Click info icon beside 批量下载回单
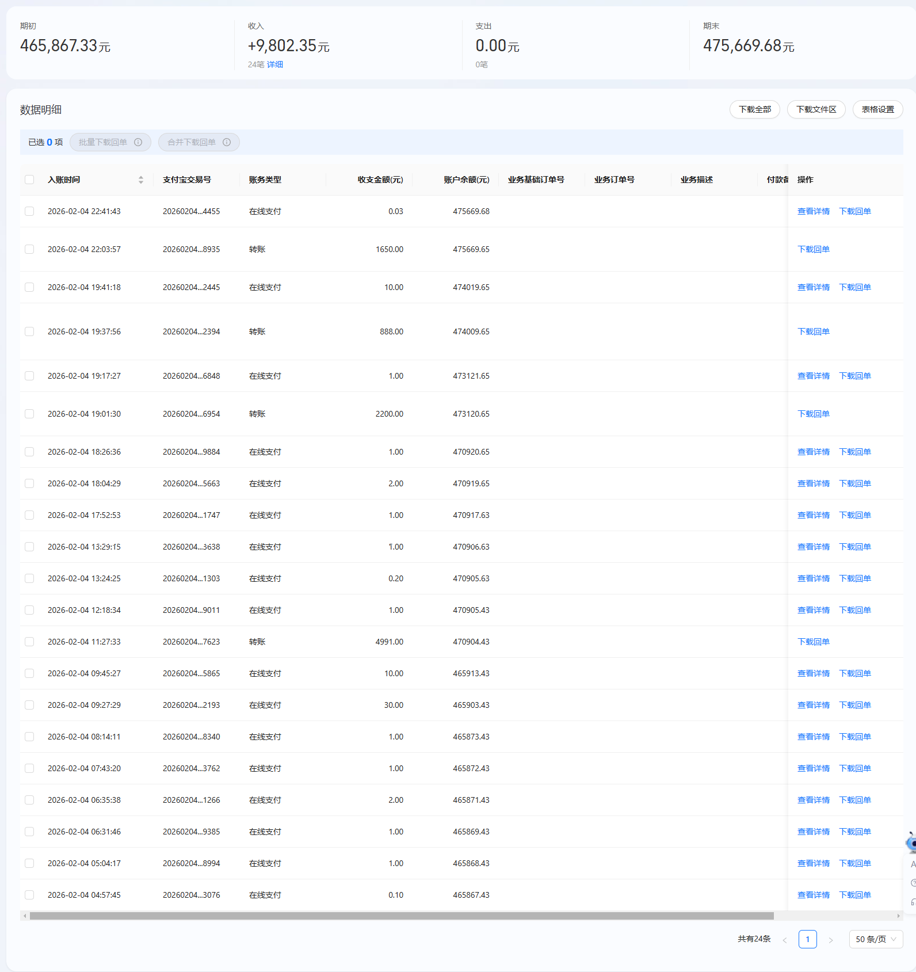The width and height of the screenshot is (916, 972). pyautogui.click(x=138, y=142)
